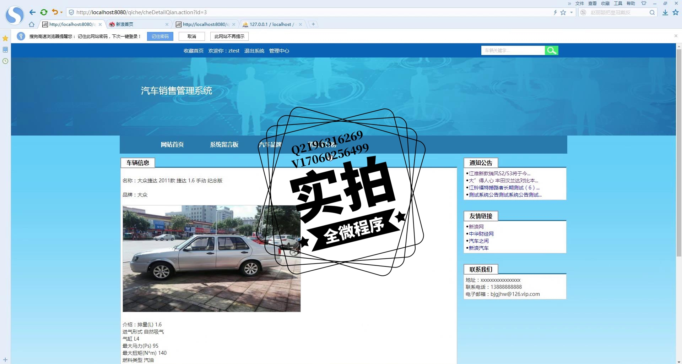Screen dimensions: 682x364
Task: Click 此网站不再提示 button
Action: 229,37
